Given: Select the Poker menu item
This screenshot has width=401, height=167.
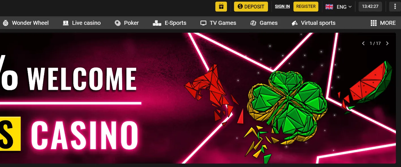Looking at the screenshot, I should (127, 23).
